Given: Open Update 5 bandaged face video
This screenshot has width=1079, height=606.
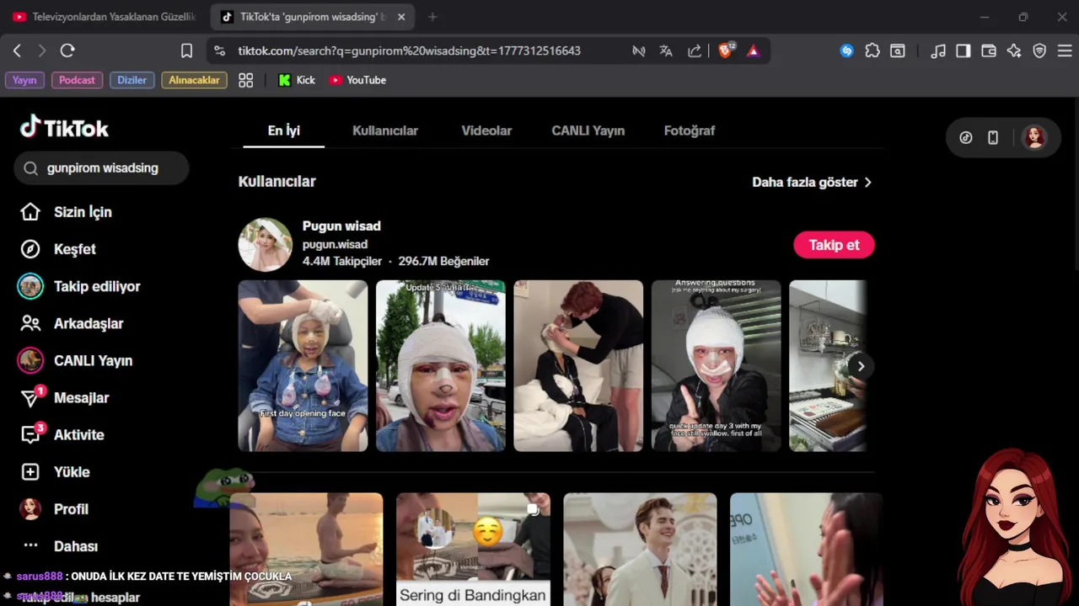Looking at the screenshot, I should tap(440, 366).
